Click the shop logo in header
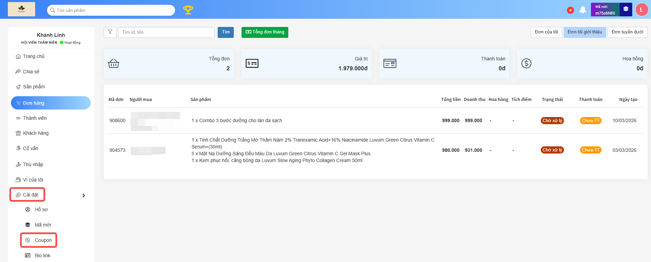Image resolution: width=651 pixels, height=262 pixels. coord(21,9)
